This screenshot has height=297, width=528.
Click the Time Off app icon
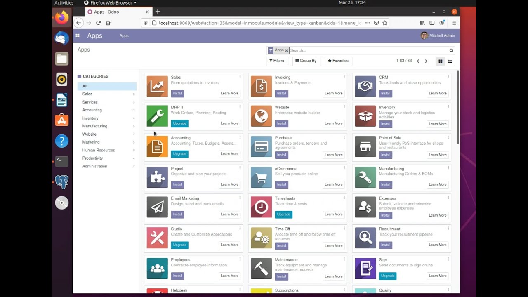coord(261,238)
